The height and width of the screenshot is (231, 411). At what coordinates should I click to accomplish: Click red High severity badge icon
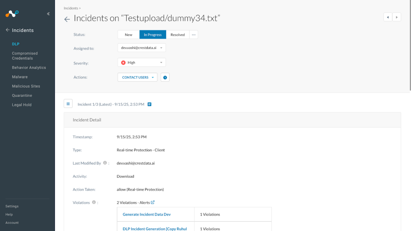click(x=123, y=63)
